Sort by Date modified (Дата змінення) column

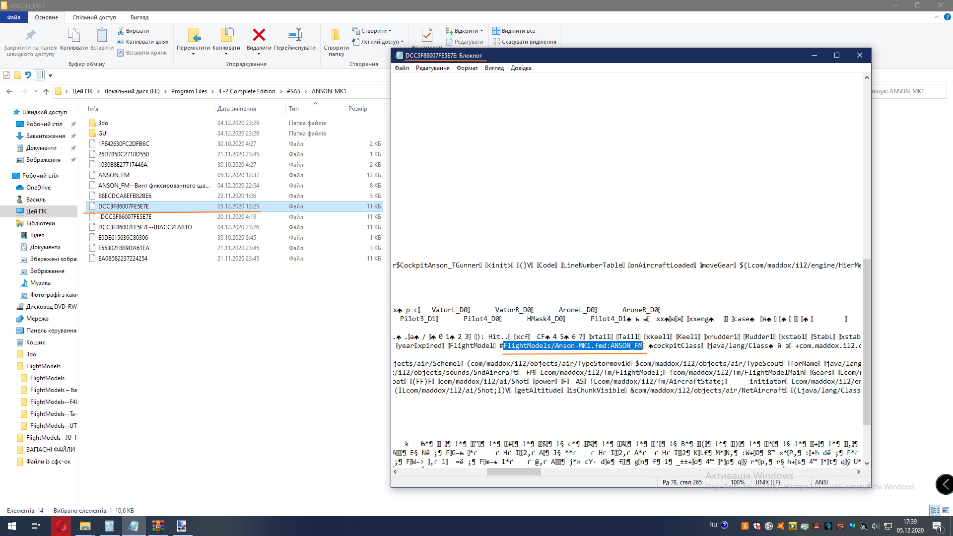coord(237,109)
